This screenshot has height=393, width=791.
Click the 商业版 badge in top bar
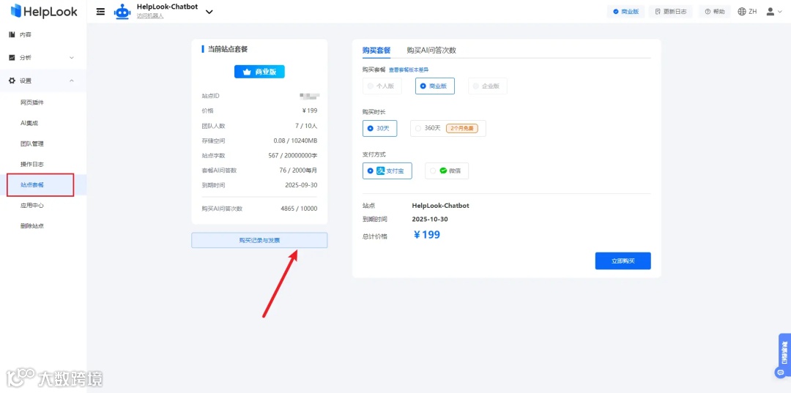point(625,12)
